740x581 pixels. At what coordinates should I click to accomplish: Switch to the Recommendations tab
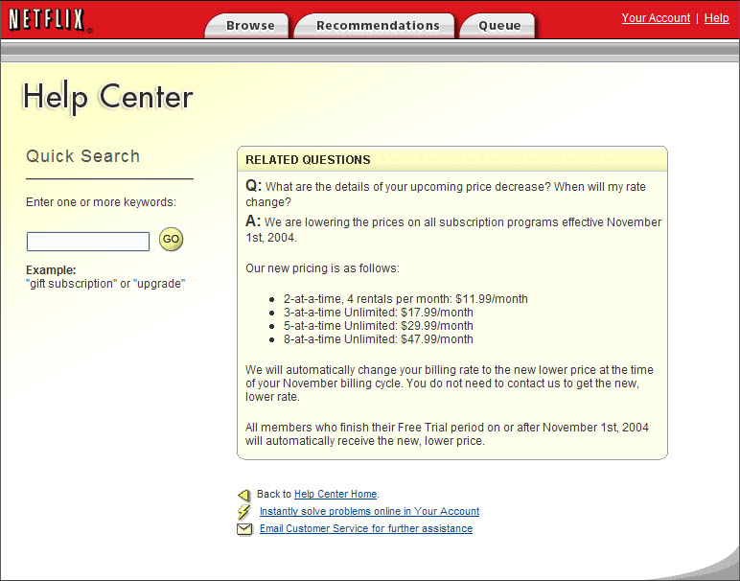coord(375,26)
